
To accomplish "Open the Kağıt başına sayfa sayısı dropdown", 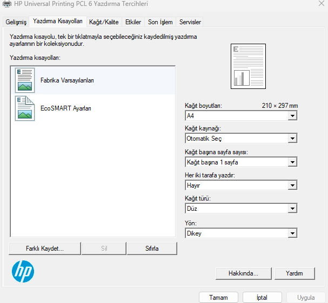I will 241,162.
